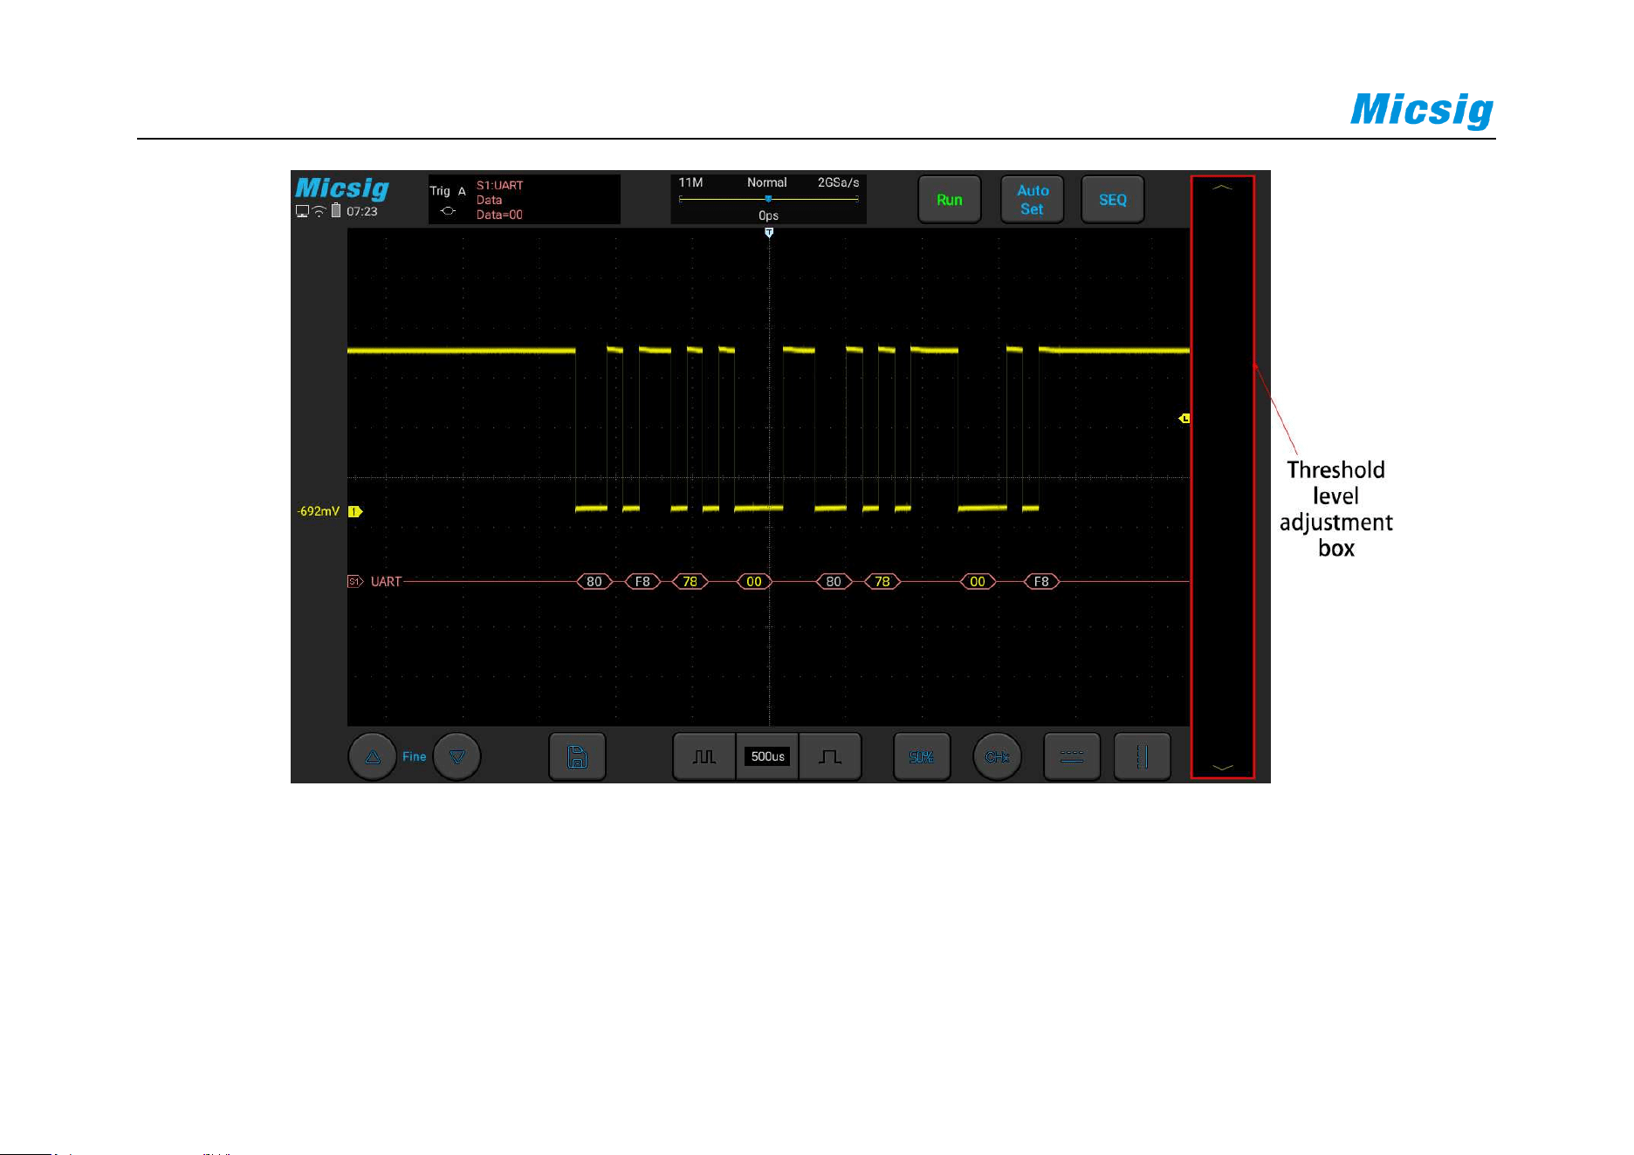Viewport: 1634px width, 1155px height.
Task: Raise threshold with top chevron in adjustment box
Action: tap(1222, 187)
